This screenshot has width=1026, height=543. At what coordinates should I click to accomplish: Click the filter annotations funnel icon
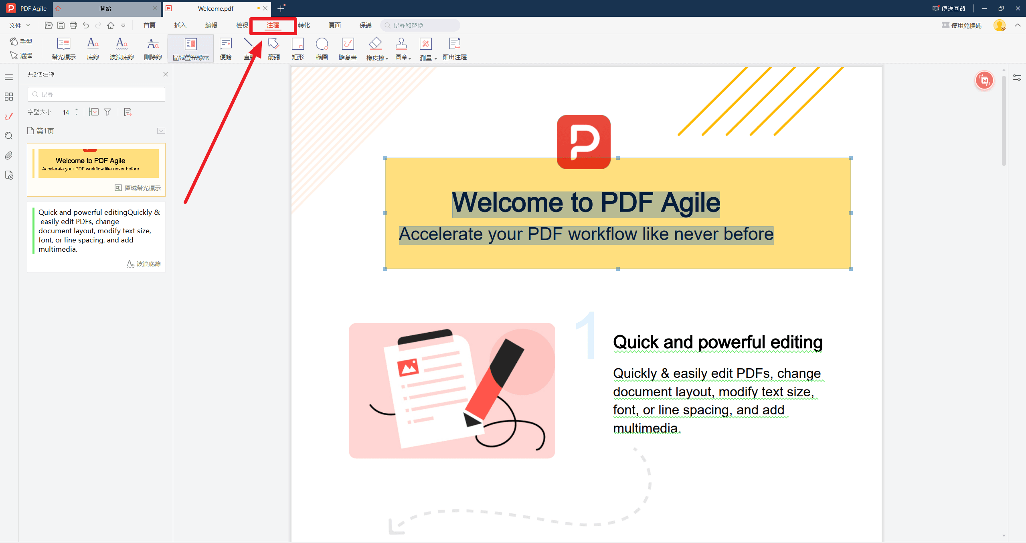point(107,112)
